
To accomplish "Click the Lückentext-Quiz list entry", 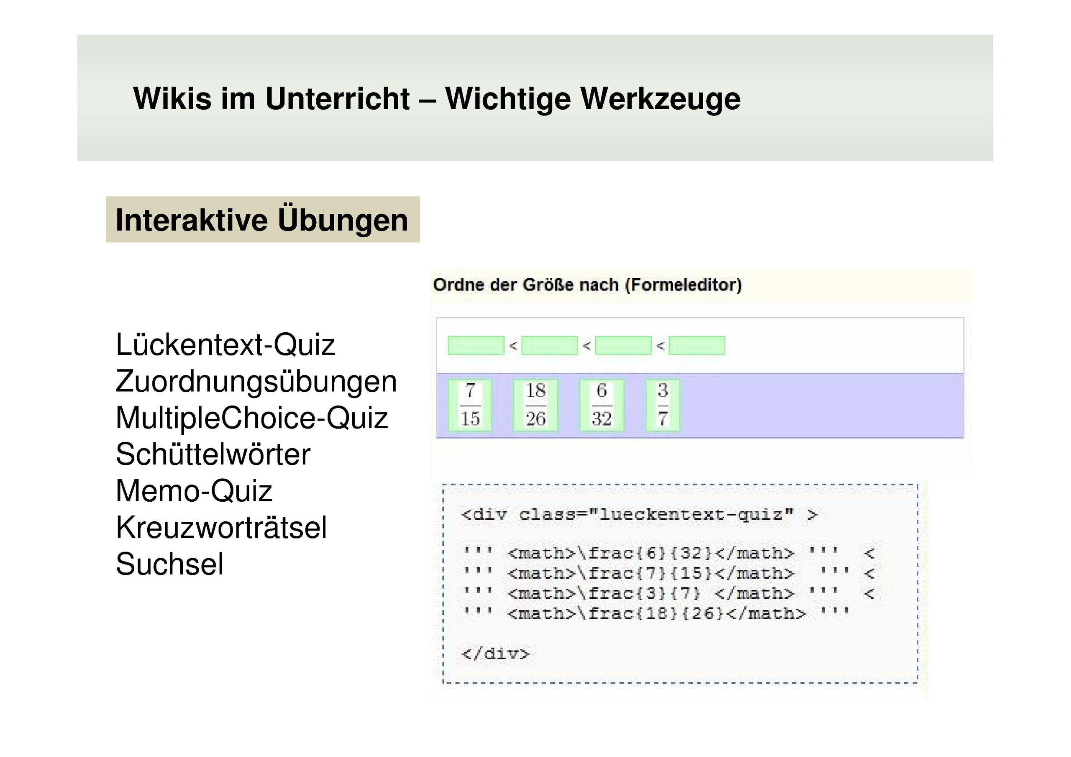I will pyautogui.click(x=225, y=345).
